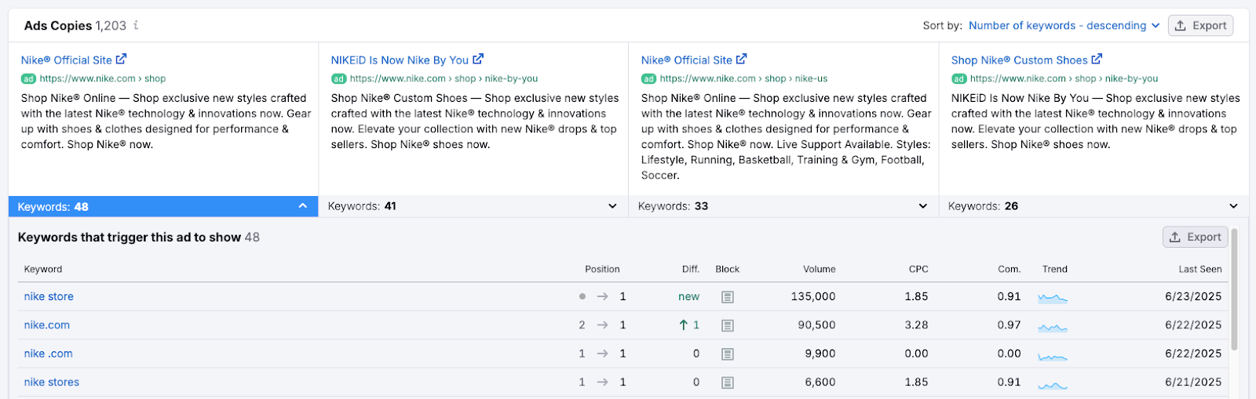Export the keywords that trigger this ad
The image size is (1256, 399).
coord(1195,237)
